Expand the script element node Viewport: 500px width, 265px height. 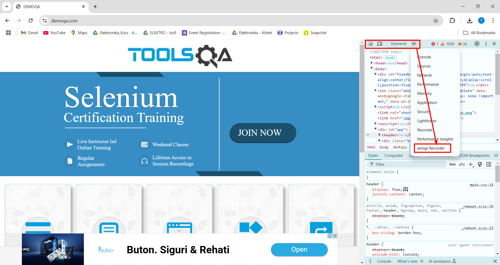[x=375, y=107]
